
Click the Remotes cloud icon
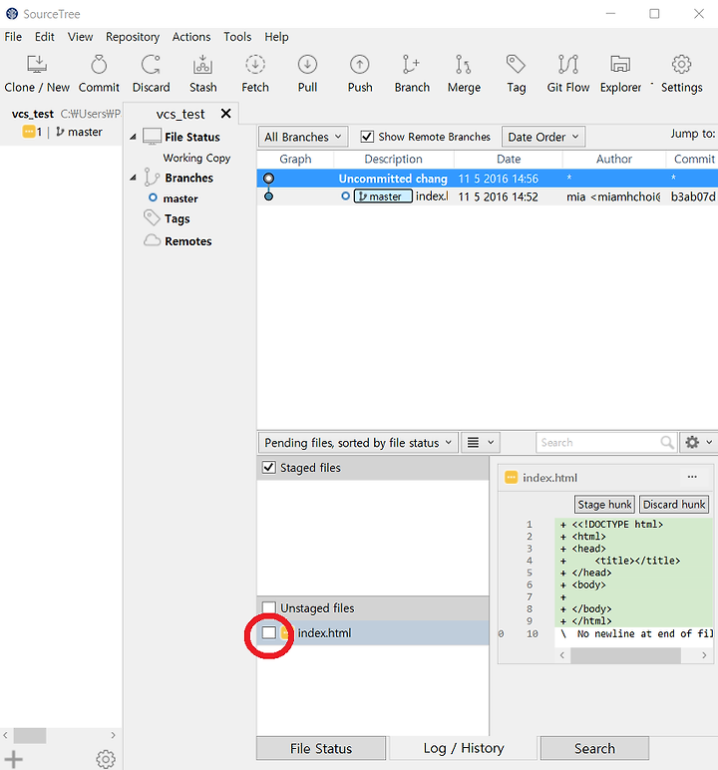(x=152, y=240)
